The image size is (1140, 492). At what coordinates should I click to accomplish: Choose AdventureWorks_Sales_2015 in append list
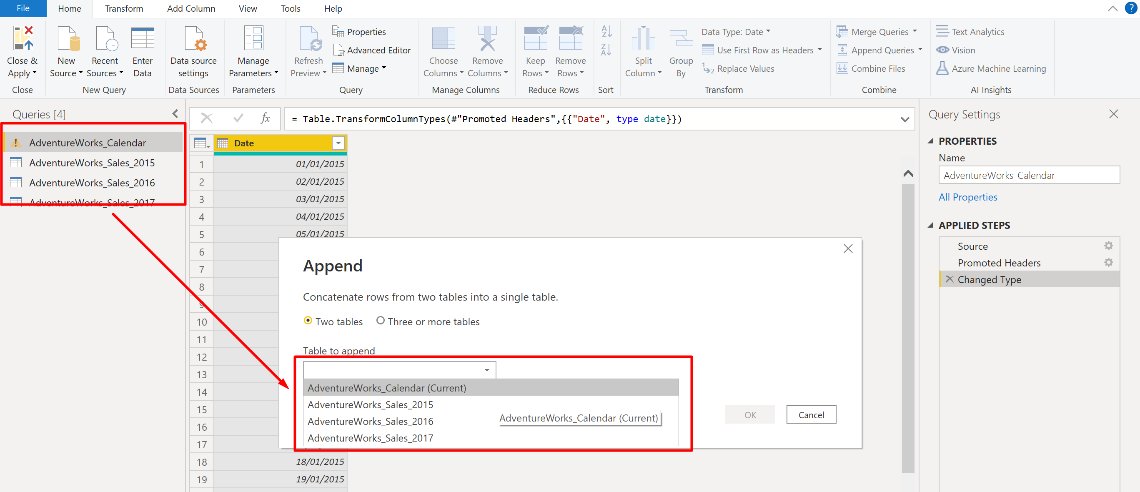point(491,404)
